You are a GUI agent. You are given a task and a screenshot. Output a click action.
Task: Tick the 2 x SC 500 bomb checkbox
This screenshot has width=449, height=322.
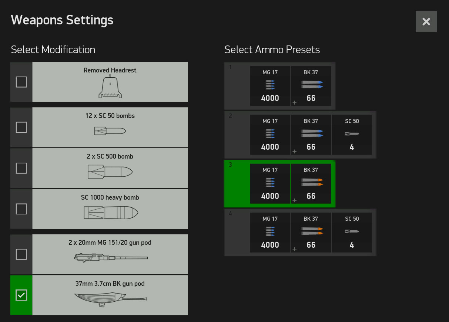coord(21,169)
